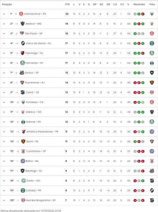Click latest red result dot for Internacional
This screenshot has height=212, width=158.
(143, 14)
